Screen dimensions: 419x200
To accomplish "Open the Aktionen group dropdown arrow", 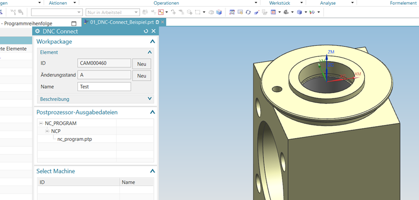I will (75, 3).
